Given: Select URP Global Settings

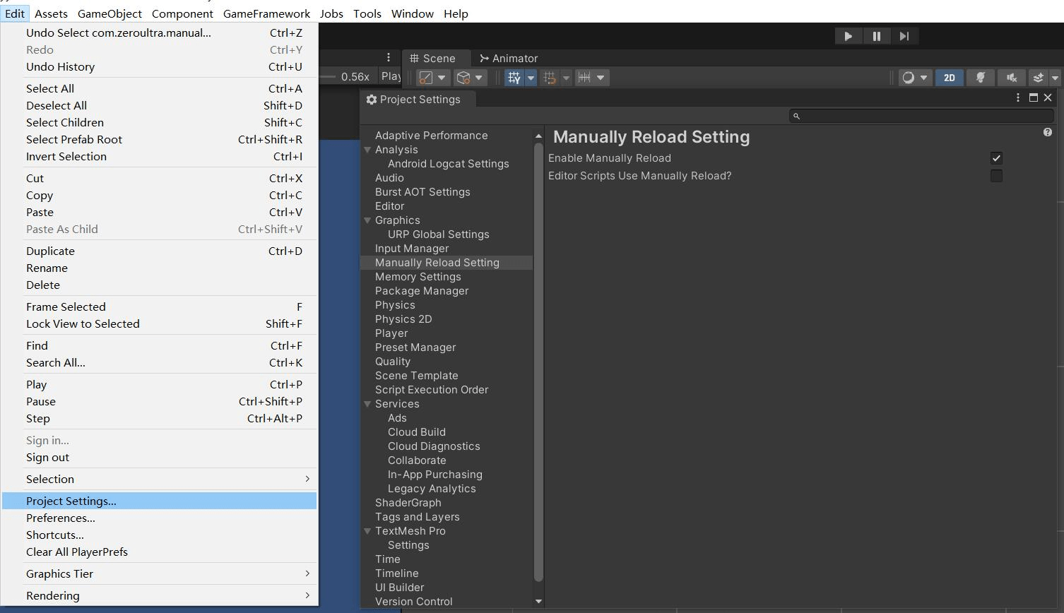Looking at the screenshot, I should coord(438,234).
